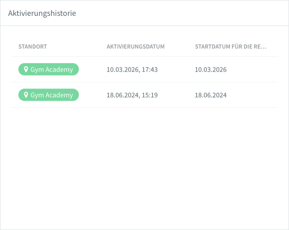Select the activation date 10.03.2026, 17:43
This screenshot has height=230, width=289.
(x=132, y=70)
